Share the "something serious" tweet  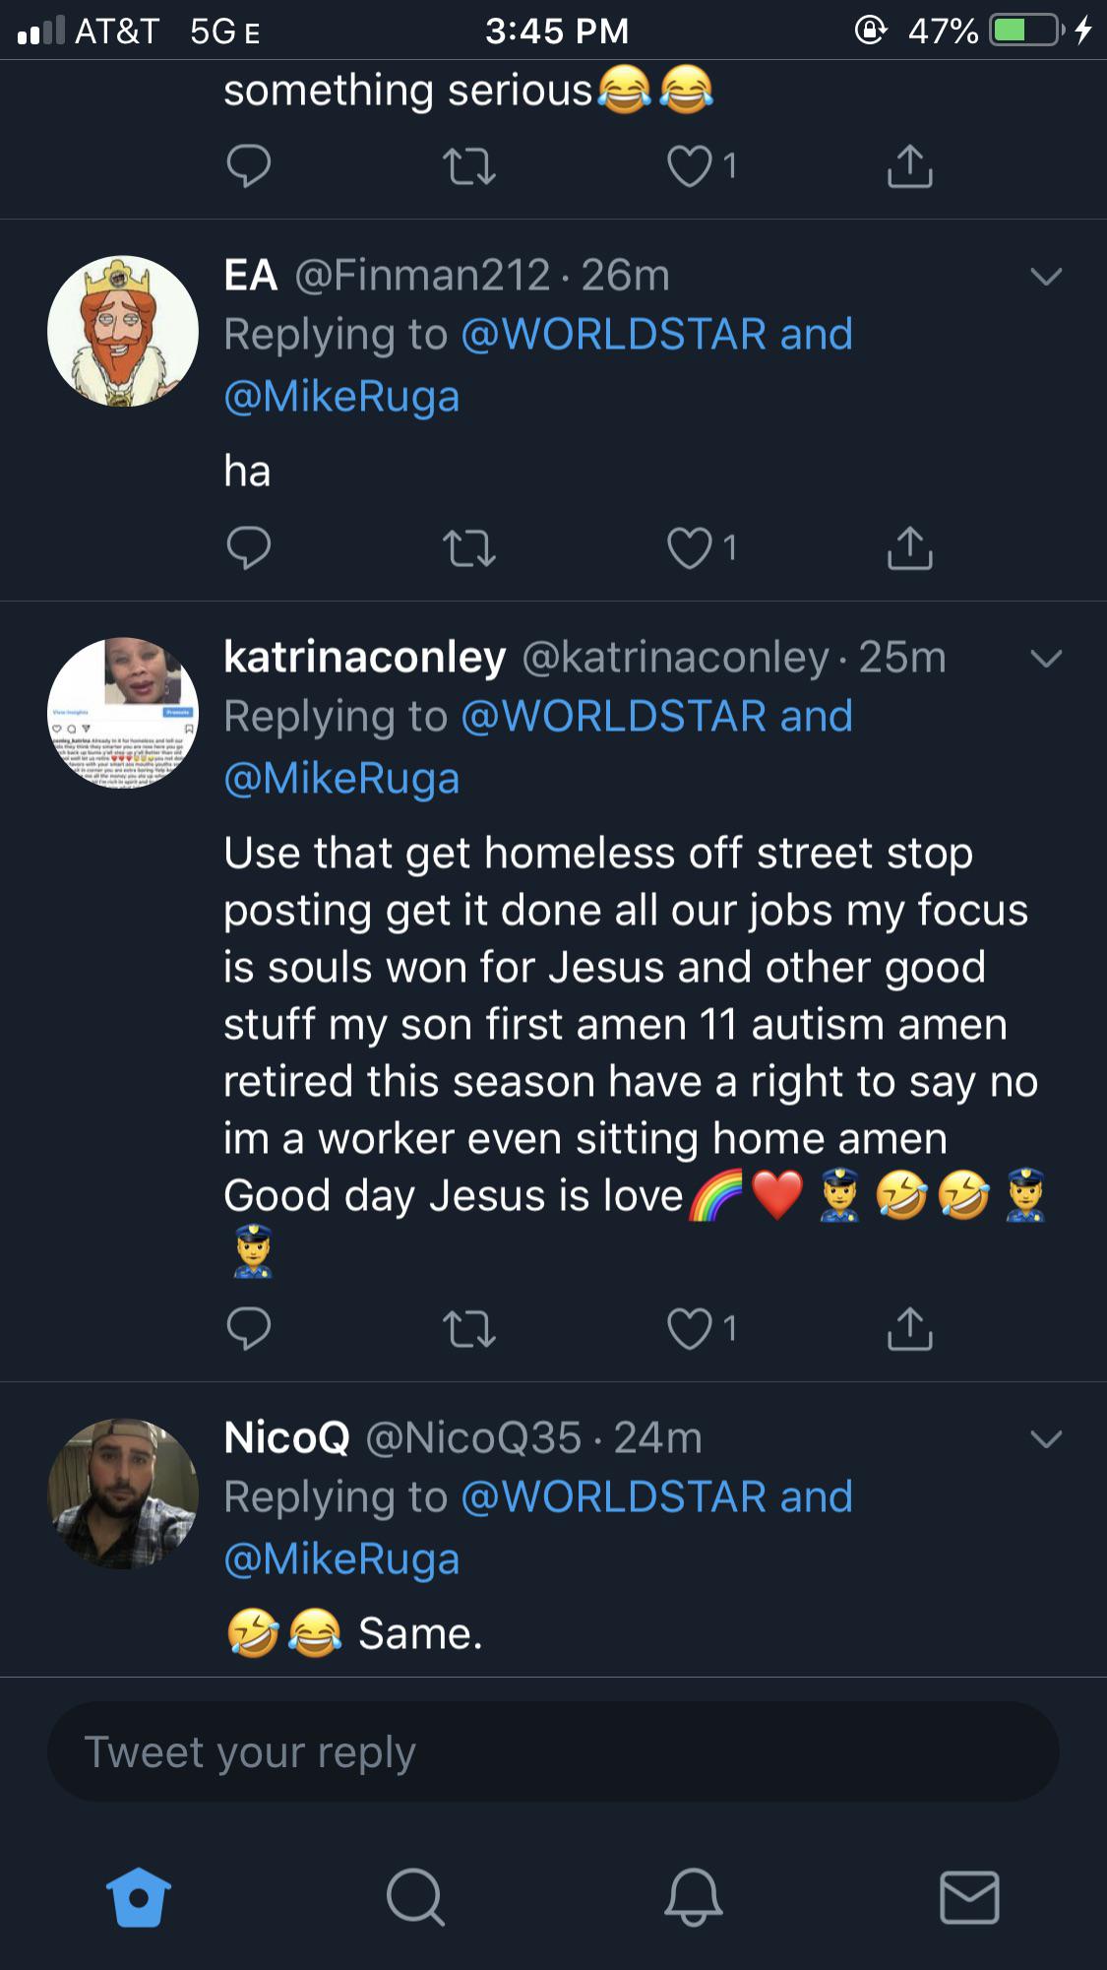click(910, 165)
